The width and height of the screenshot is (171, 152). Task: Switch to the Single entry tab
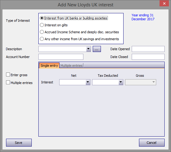point(49,66)
